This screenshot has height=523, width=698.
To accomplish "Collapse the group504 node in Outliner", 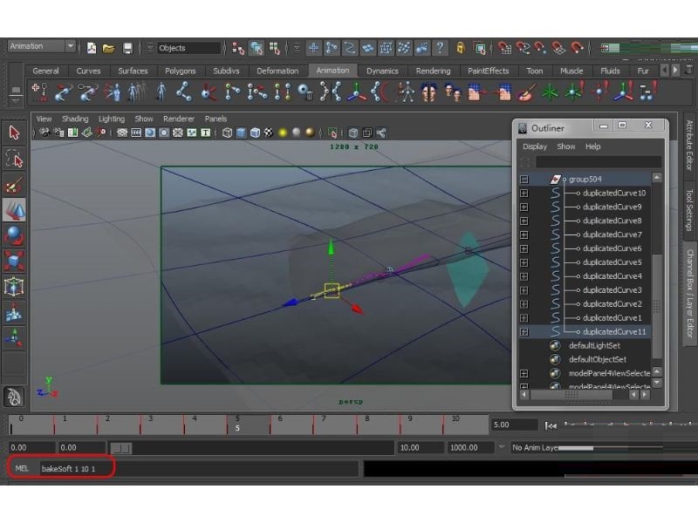I will [x=524, y=180].
